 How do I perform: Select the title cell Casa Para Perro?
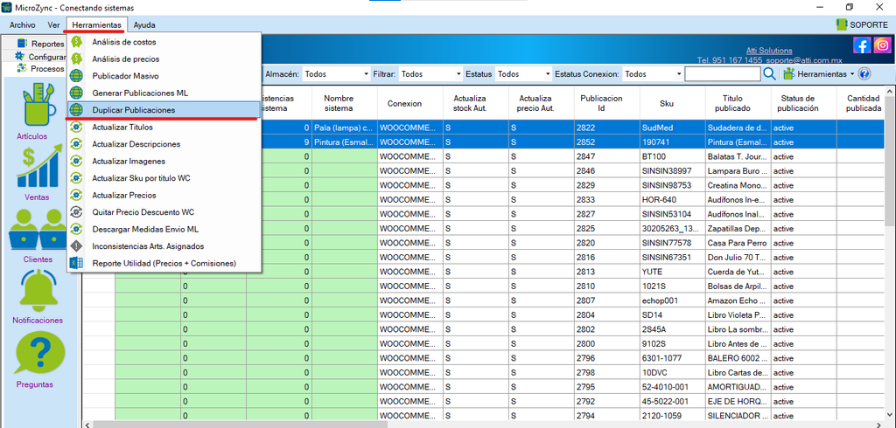point(738,243)
